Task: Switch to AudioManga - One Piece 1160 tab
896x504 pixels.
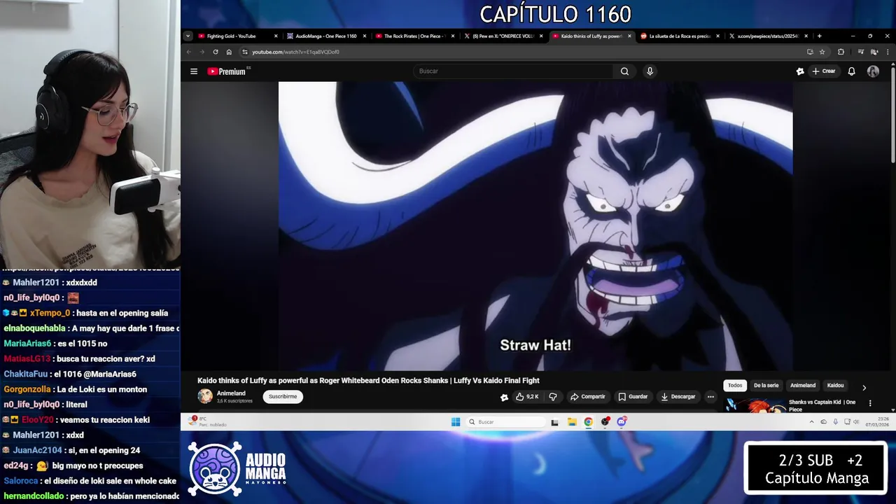Action: tap(326, 36)
